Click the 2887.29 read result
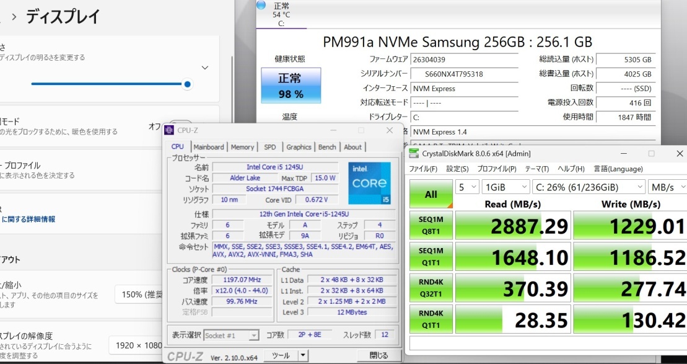Viewport: 687px width, 364px height. click(x=513, y=226)
